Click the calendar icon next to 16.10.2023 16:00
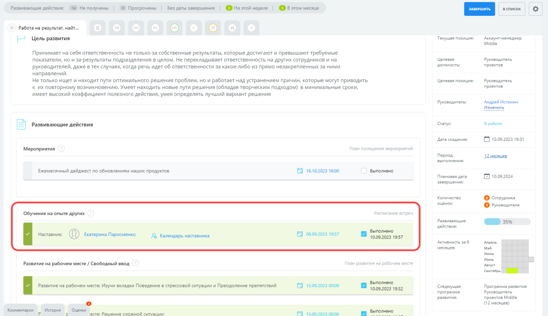Screen dimensions: 548x316 300,171
